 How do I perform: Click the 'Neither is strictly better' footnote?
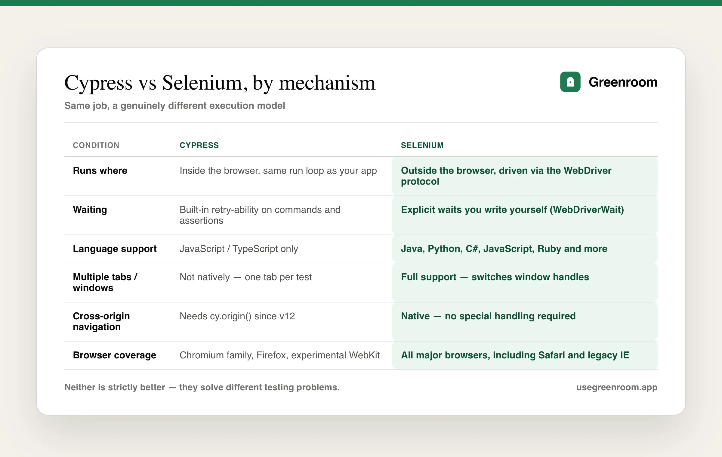202,387
